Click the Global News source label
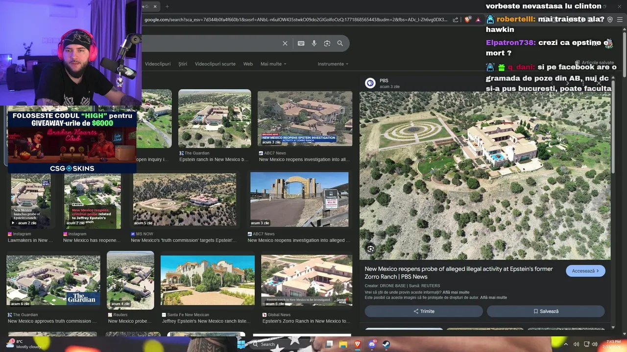Viewport: 627px width, 352px height. coord(279,315)
